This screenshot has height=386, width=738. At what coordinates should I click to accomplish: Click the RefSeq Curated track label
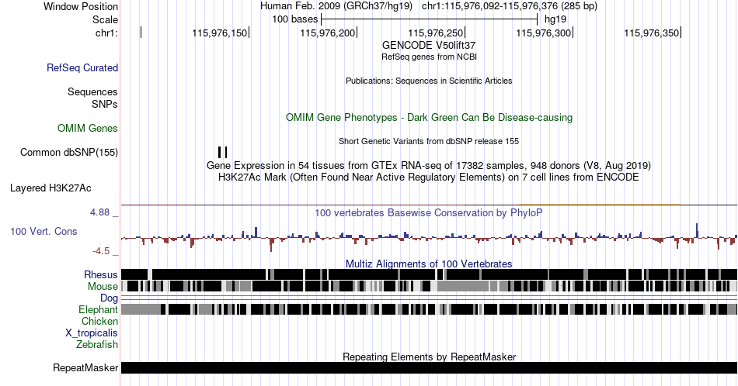(82, 67)
